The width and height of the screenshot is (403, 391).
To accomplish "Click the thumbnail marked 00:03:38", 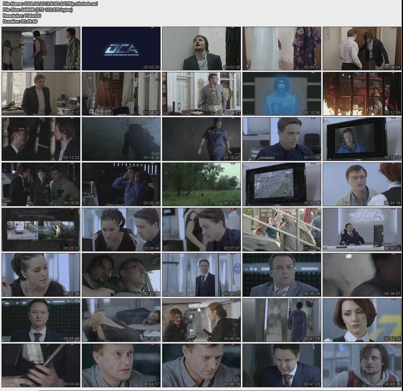I will (201, 48).
